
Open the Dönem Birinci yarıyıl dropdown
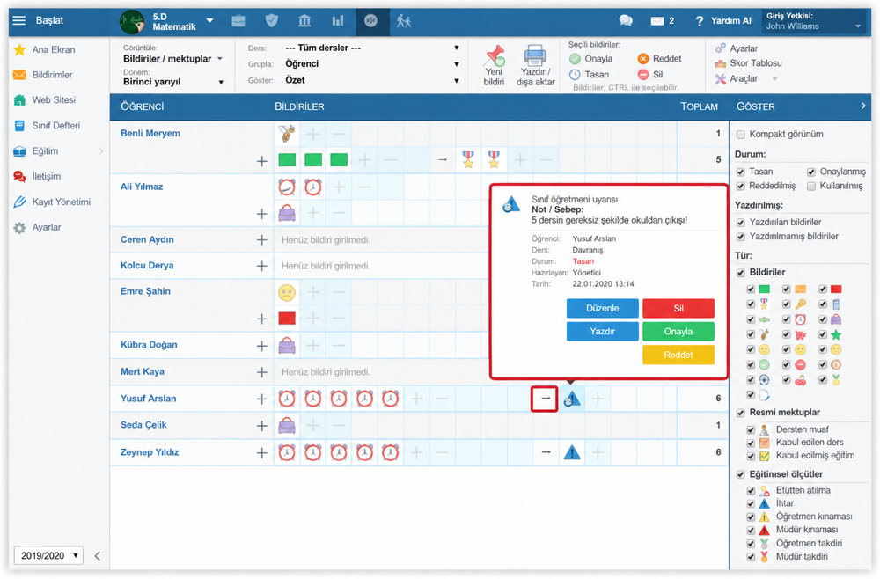click(x=173, y=82)
